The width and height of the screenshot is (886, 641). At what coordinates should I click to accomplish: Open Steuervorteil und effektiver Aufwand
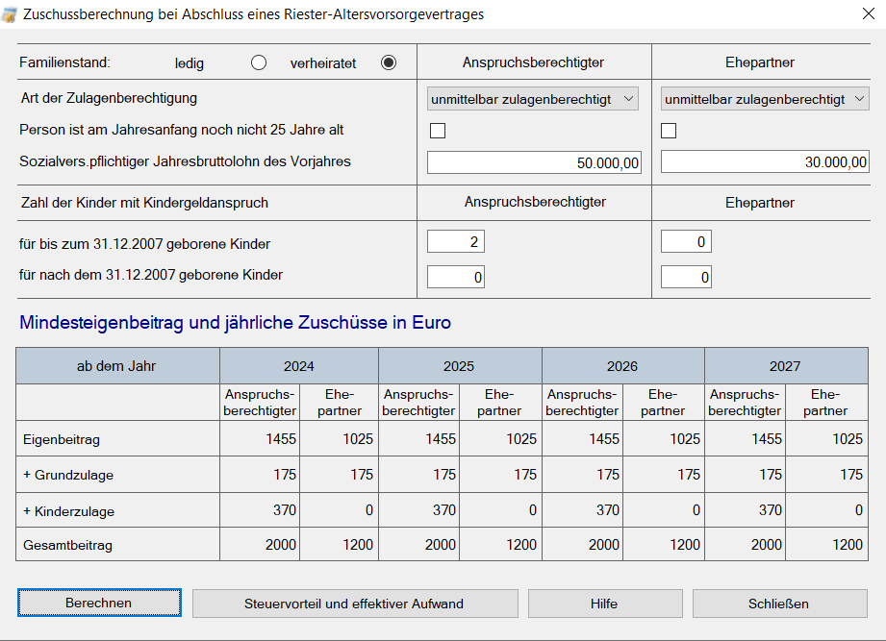click(355, 604)
